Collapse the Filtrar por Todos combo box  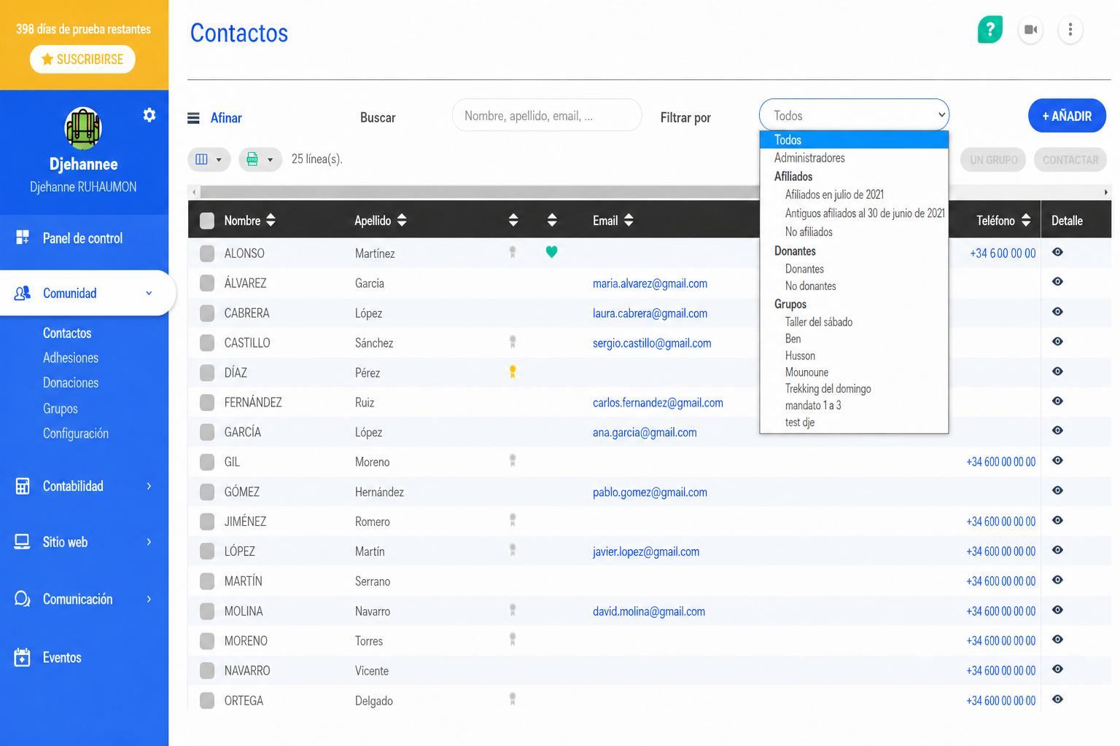(854, 115)
